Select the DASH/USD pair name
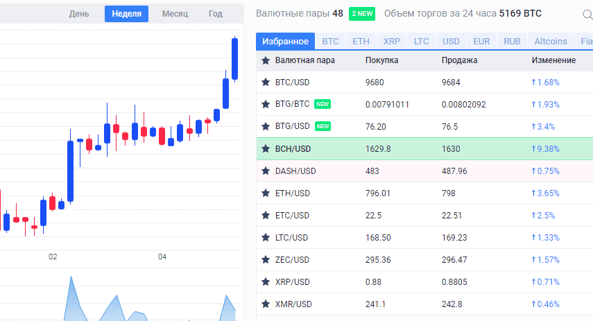Image resolution: width=593 pixels, height=321 pixels. (295, 171)
